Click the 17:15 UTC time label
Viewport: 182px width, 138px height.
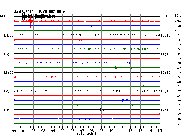pyautogui.click(x=165, y=110)
